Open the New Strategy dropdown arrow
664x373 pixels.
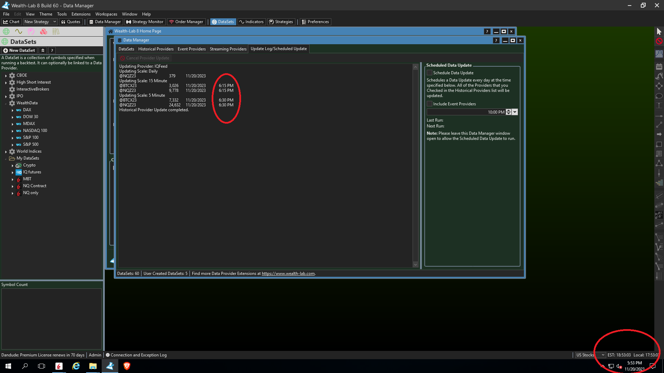(54, 22)
